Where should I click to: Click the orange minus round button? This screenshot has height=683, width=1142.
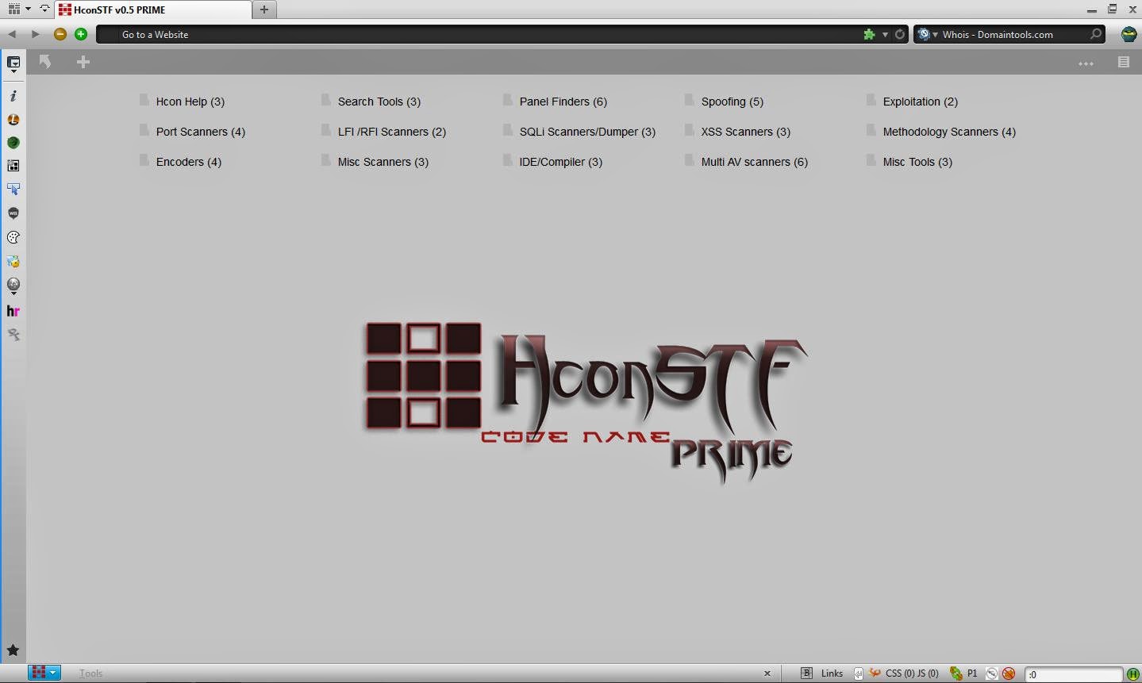60,34
